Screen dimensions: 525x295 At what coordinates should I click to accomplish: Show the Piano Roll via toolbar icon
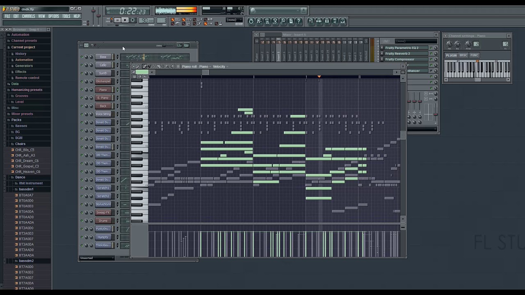(x=327, y=21)
